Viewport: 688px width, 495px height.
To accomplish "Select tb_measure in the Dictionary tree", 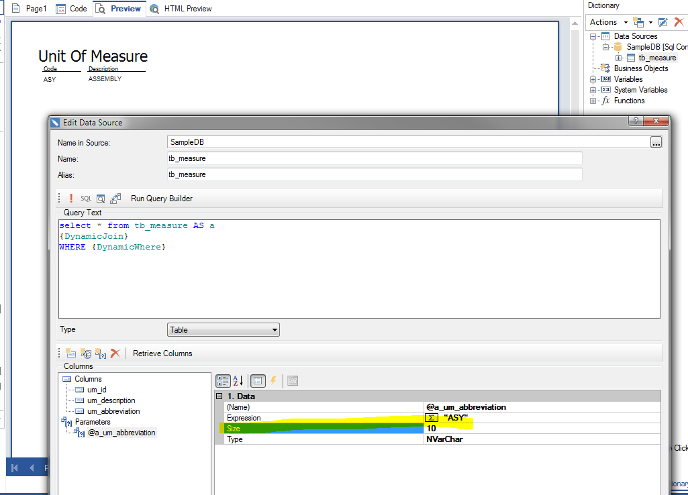I will click(657, 58).
